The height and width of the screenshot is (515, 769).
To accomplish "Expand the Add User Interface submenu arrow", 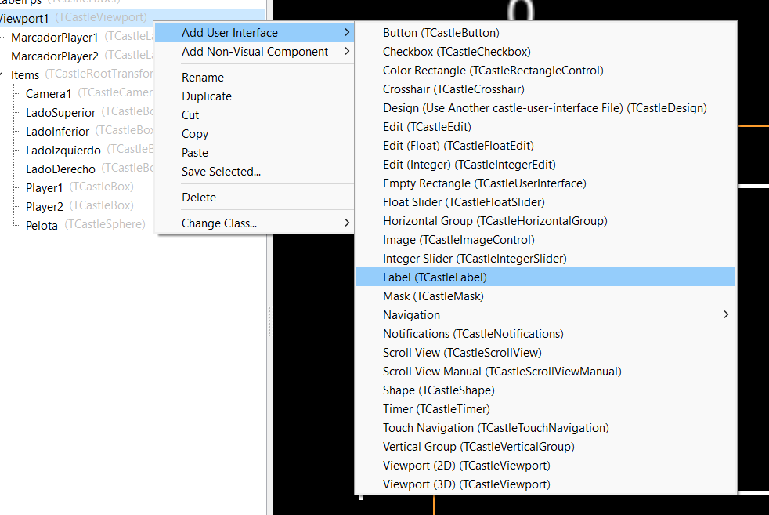I will tap(347, 32).
